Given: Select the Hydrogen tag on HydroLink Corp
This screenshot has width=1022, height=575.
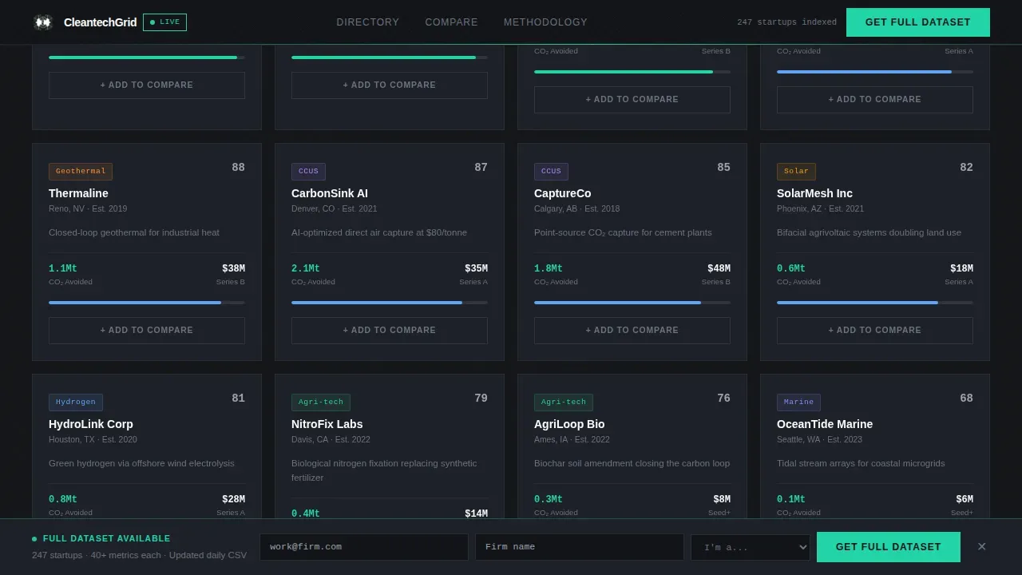Looking at the screenshot, I should coord(76,402).
